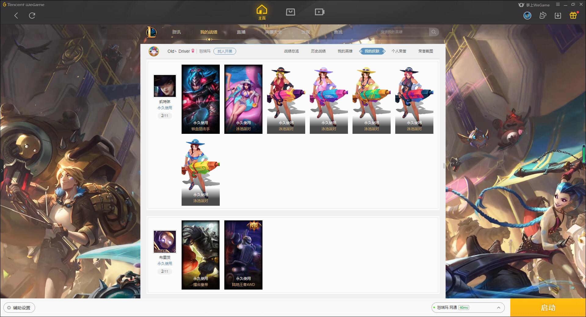Switch to the 发现 tab
This screenshot has width=586, height=317.
click(x=306, y=32)
